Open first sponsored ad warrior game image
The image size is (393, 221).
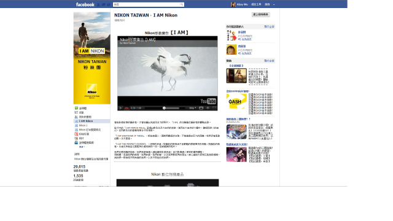[236, 76]
